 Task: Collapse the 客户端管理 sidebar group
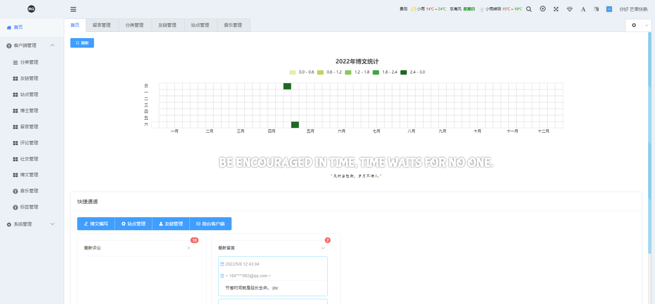click(x=32, y=45)
